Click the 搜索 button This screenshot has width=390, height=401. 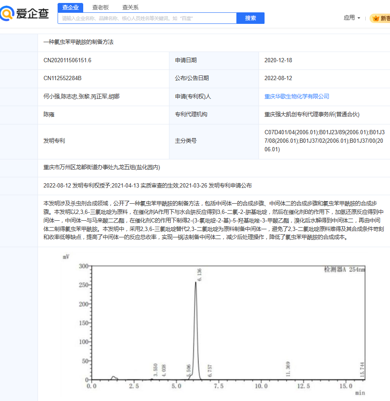pos(250,18)
